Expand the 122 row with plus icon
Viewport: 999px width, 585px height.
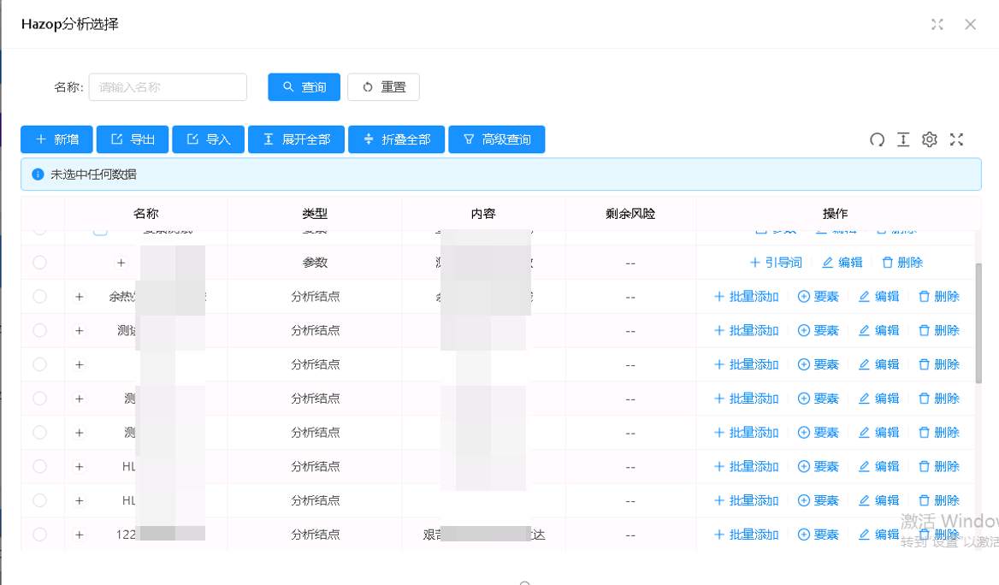point(79,535)
